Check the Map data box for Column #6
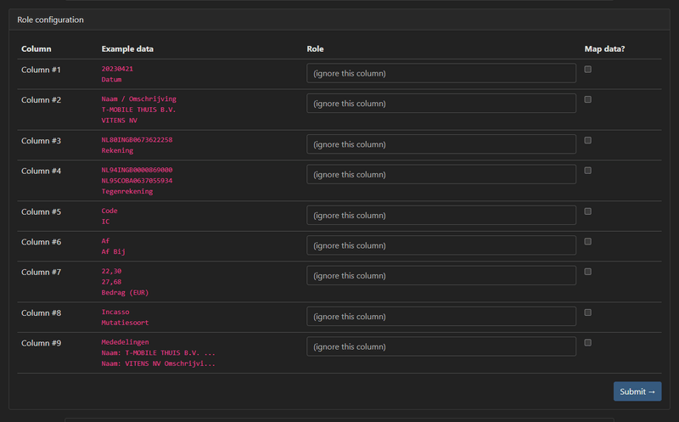 pos(588,242)
